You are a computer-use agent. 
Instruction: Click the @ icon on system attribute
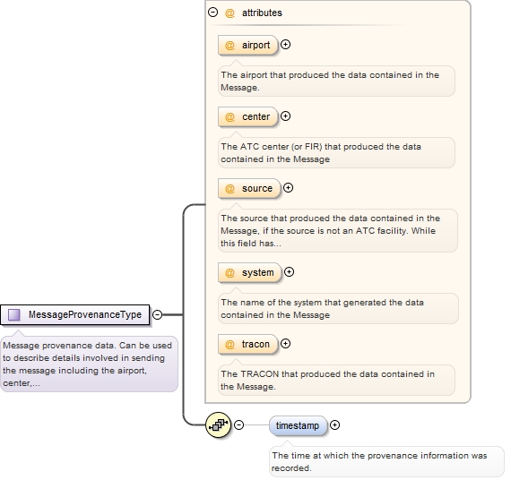tap(230, 272)
